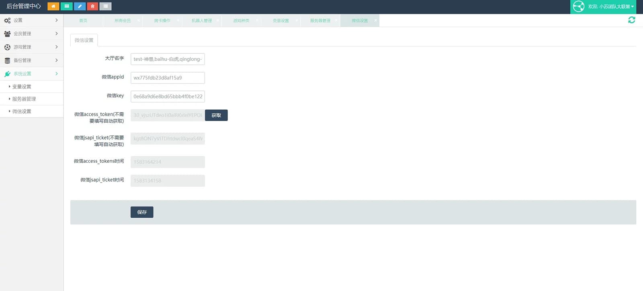Click the blue pencil edit icon button

pyautogui.click(x=80, y=6)
